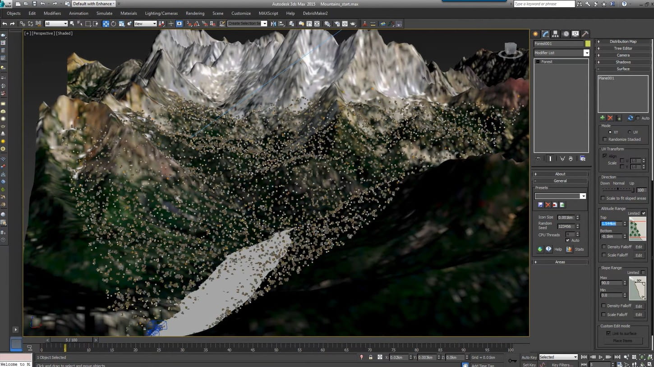Click the pin stack icon
Image resolution: width=654 pixels, height=367 pixels.
click(x=538, y=159)
